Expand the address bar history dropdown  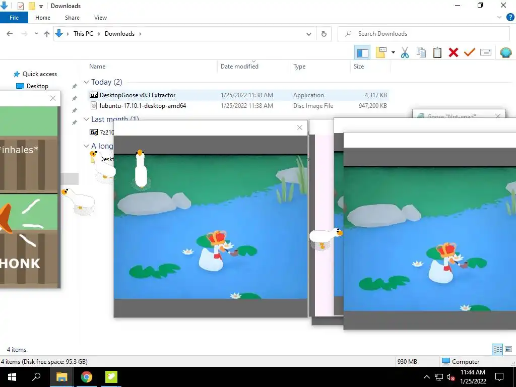(309, 34)
